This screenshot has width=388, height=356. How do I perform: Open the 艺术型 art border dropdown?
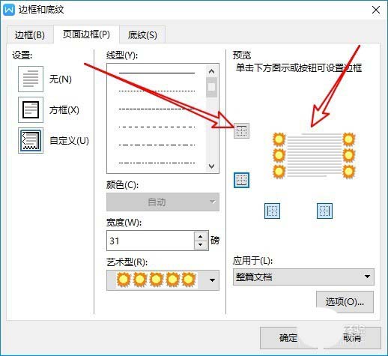[x=163, y=280]
